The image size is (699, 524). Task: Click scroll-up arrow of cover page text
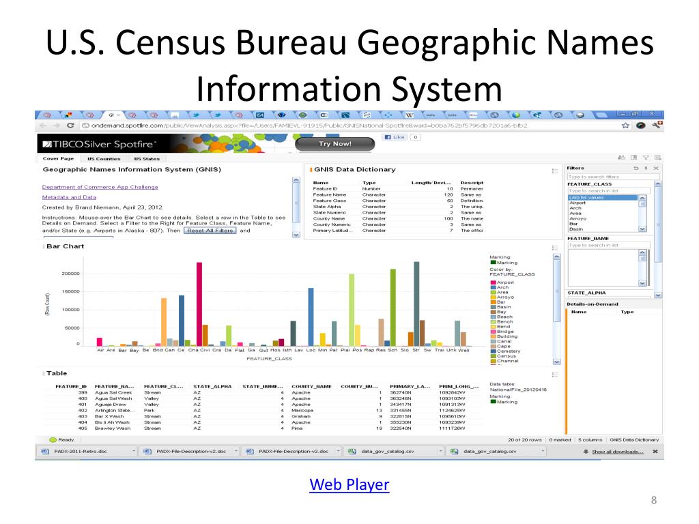(x=296, y=180)
